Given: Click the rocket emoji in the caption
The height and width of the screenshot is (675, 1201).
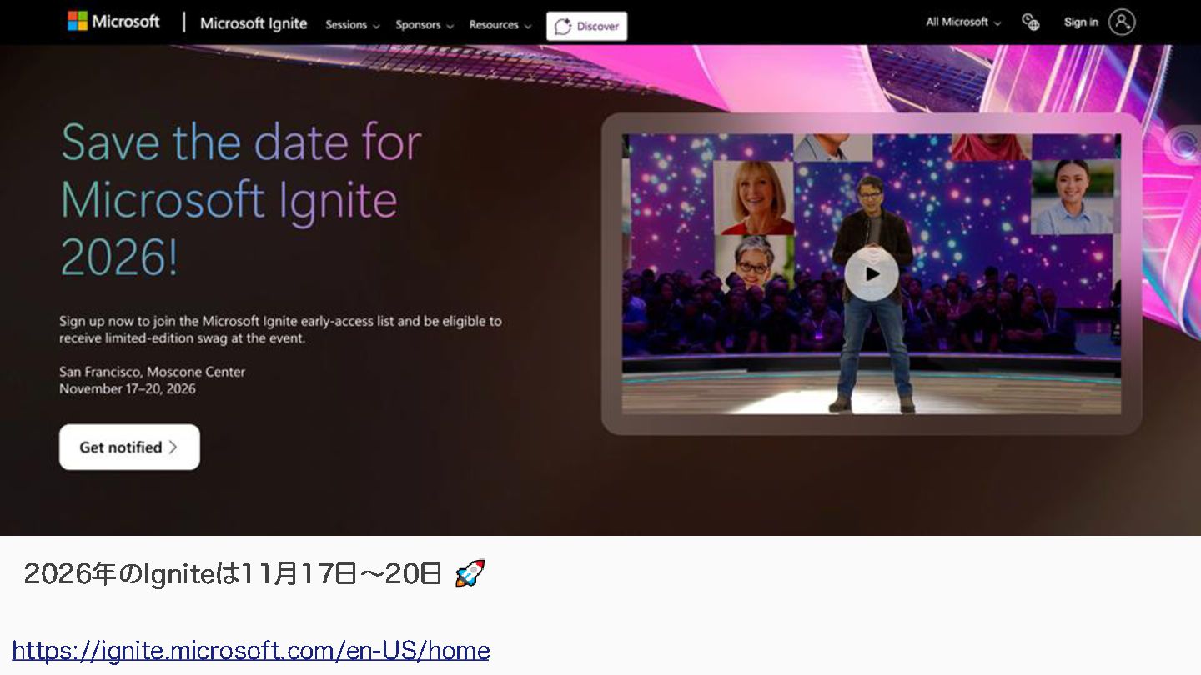Looking at the screenshot, I should point(469,573).
